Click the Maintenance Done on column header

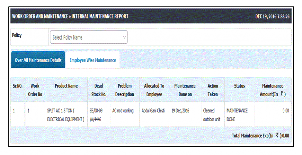point(185,90)
